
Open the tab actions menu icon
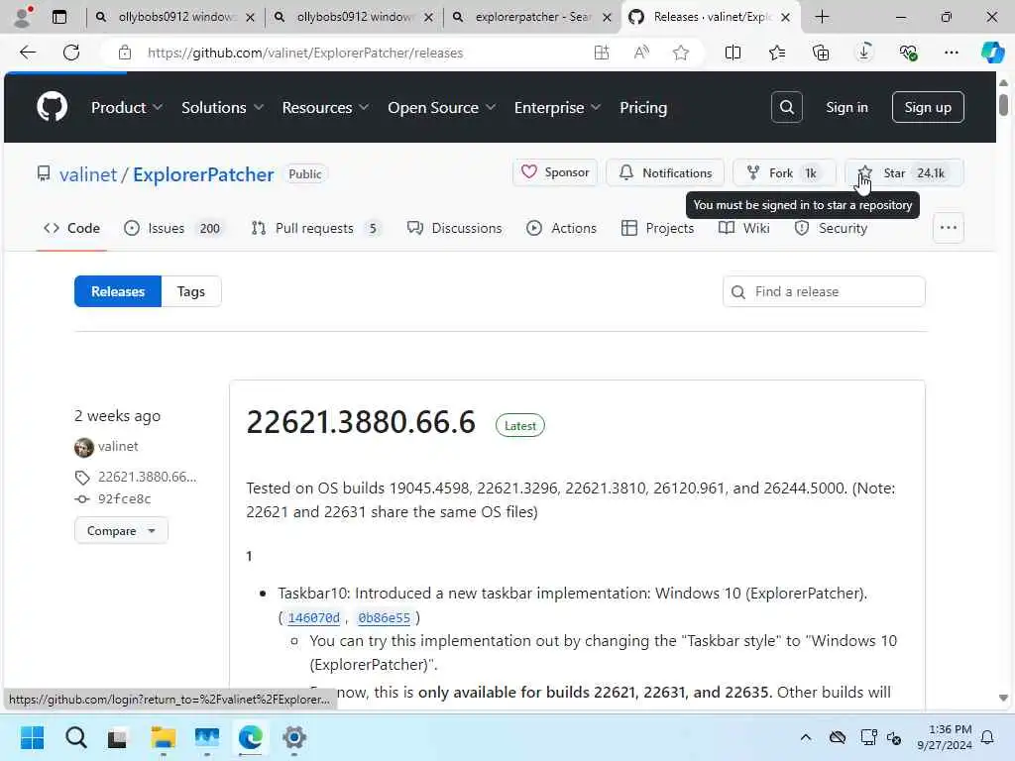58,17
